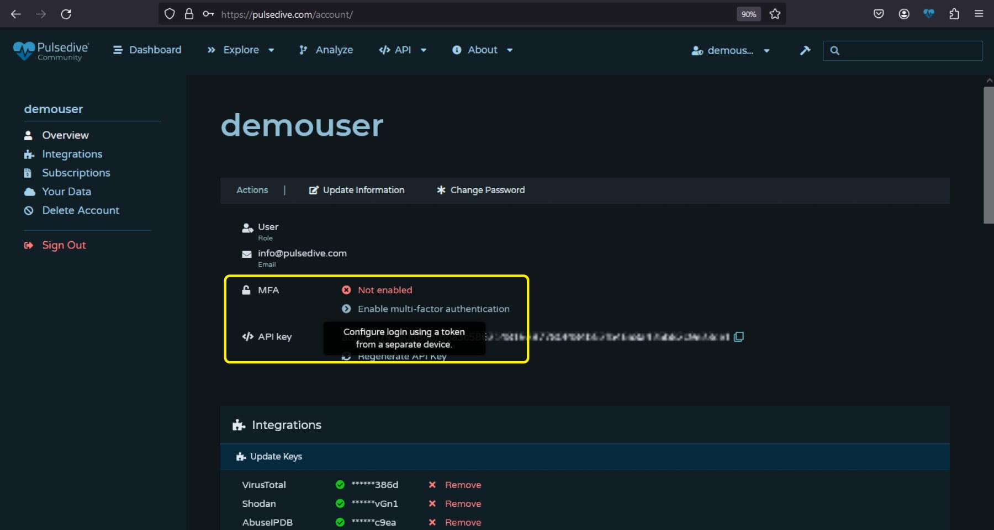Click the red Not enabled MFA status icon

[x=346, y=290]
